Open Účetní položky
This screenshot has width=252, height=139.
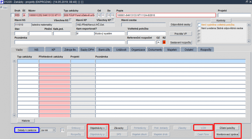point(227,128)
